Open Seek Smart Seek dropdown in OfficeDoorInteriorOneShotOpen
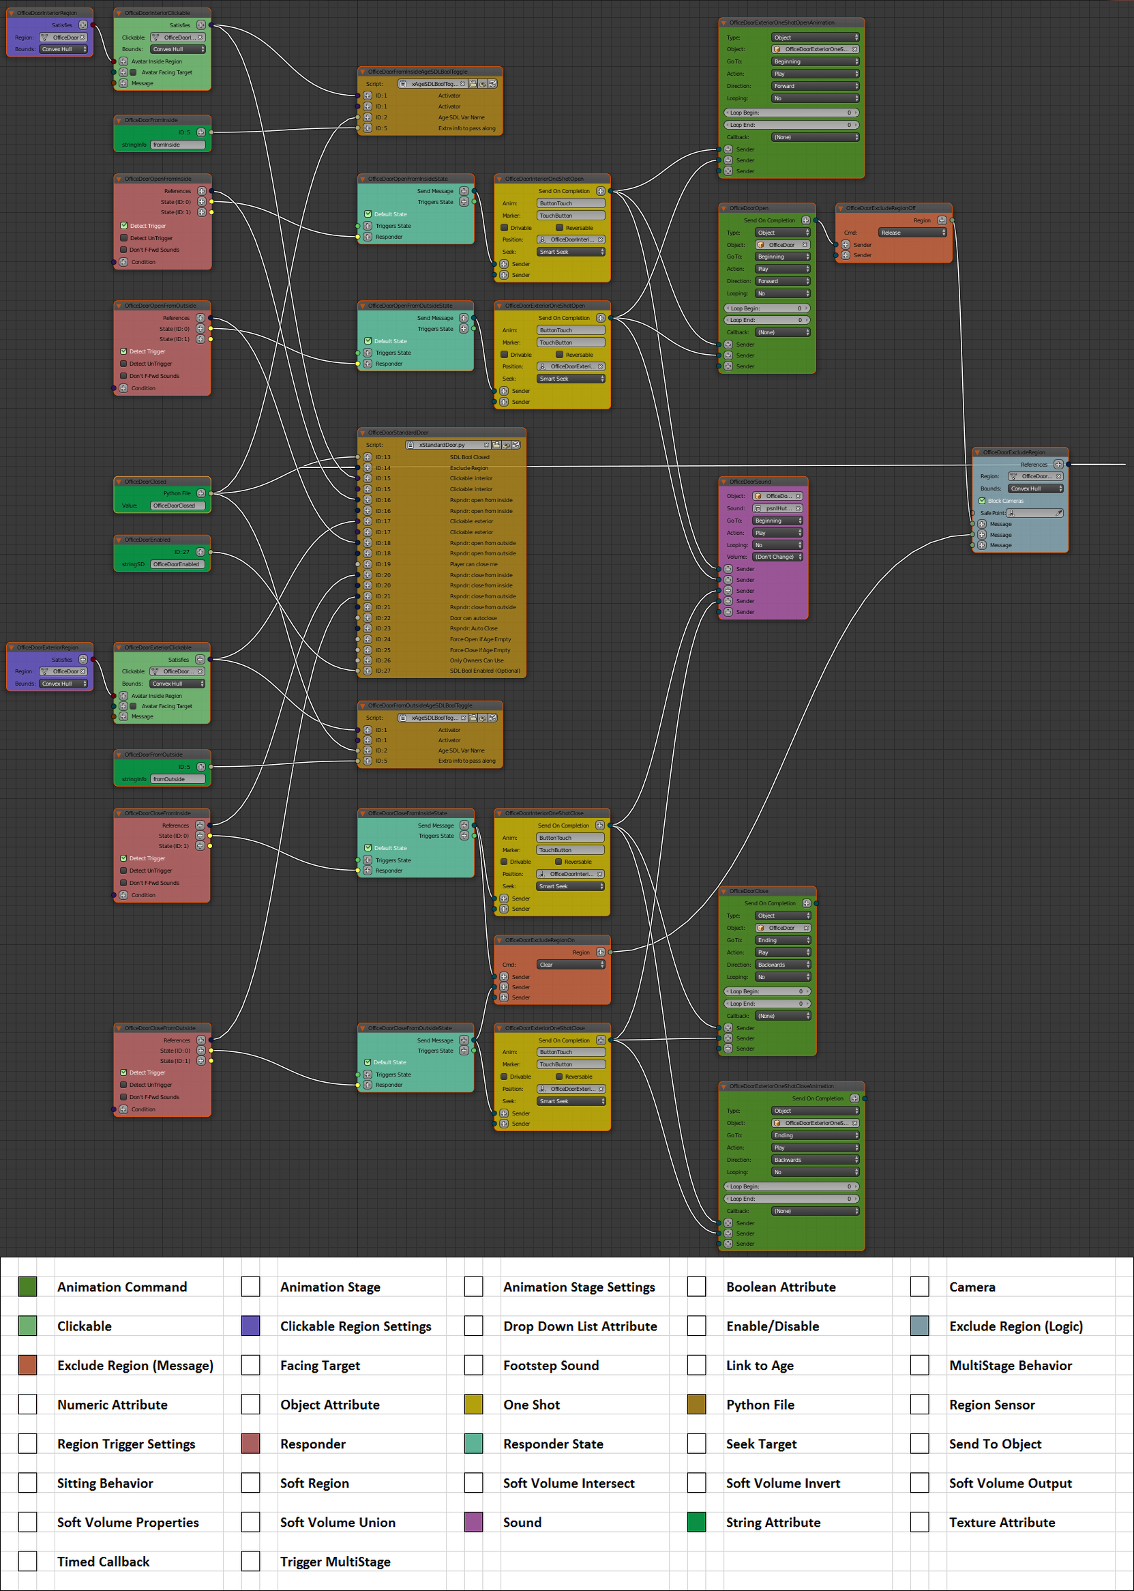The height and width of the screenshot is (1591, 1134). (x=571, y=252)
